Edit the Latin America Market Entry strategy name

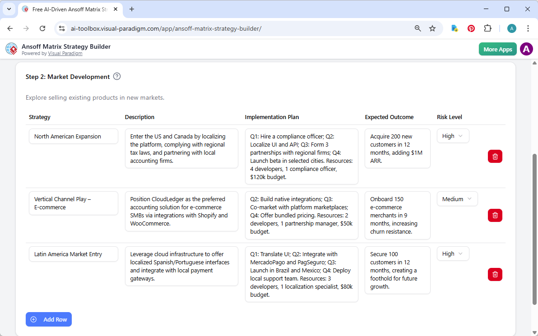74,253
